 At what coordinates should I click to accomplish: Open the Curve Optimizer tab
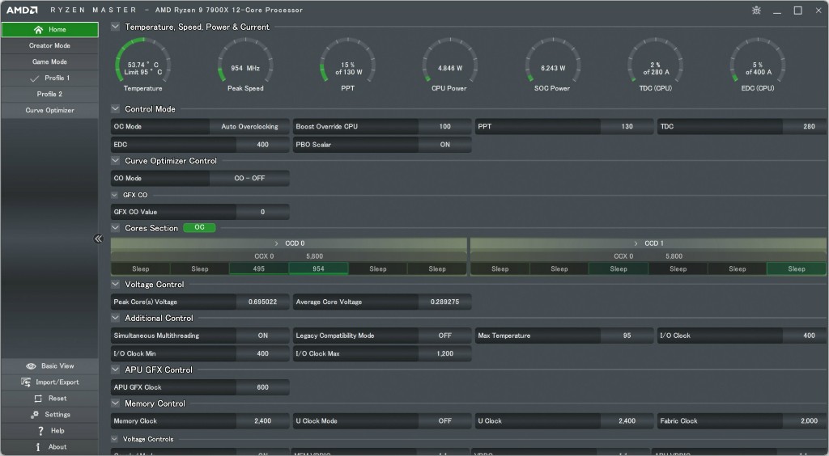click(x=49, y=111)
